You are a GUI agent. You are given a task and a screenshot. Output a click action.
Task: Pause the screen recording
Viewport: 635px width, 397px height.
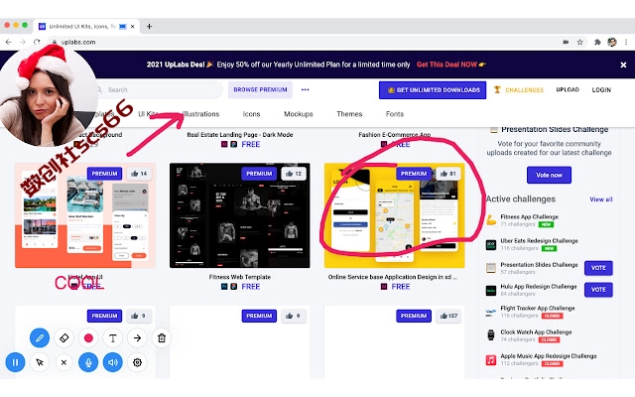pyautogui.click(x=16, y=362)
